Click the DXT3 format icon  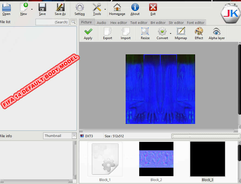pos(82,136)
